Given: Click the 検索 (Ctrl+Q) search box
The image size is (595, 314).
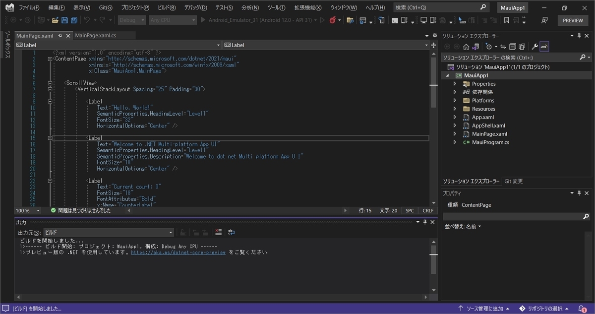Looking at the screenshot, I should pyautogui.click(x=441, y=7).
